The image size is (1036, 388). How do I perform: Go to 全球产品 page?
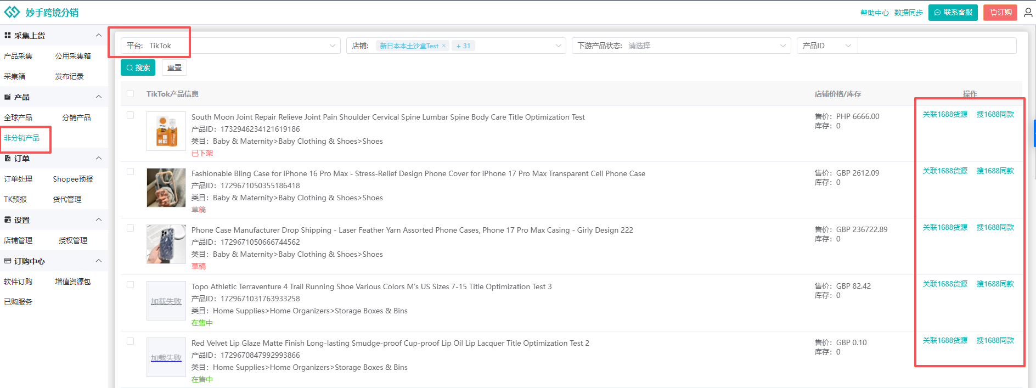click(18, 117)
